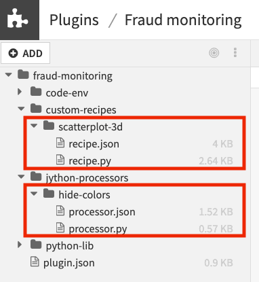Click the processor.py file icon
This screenshot has width=259, height=282.
[x=60, y=228]
